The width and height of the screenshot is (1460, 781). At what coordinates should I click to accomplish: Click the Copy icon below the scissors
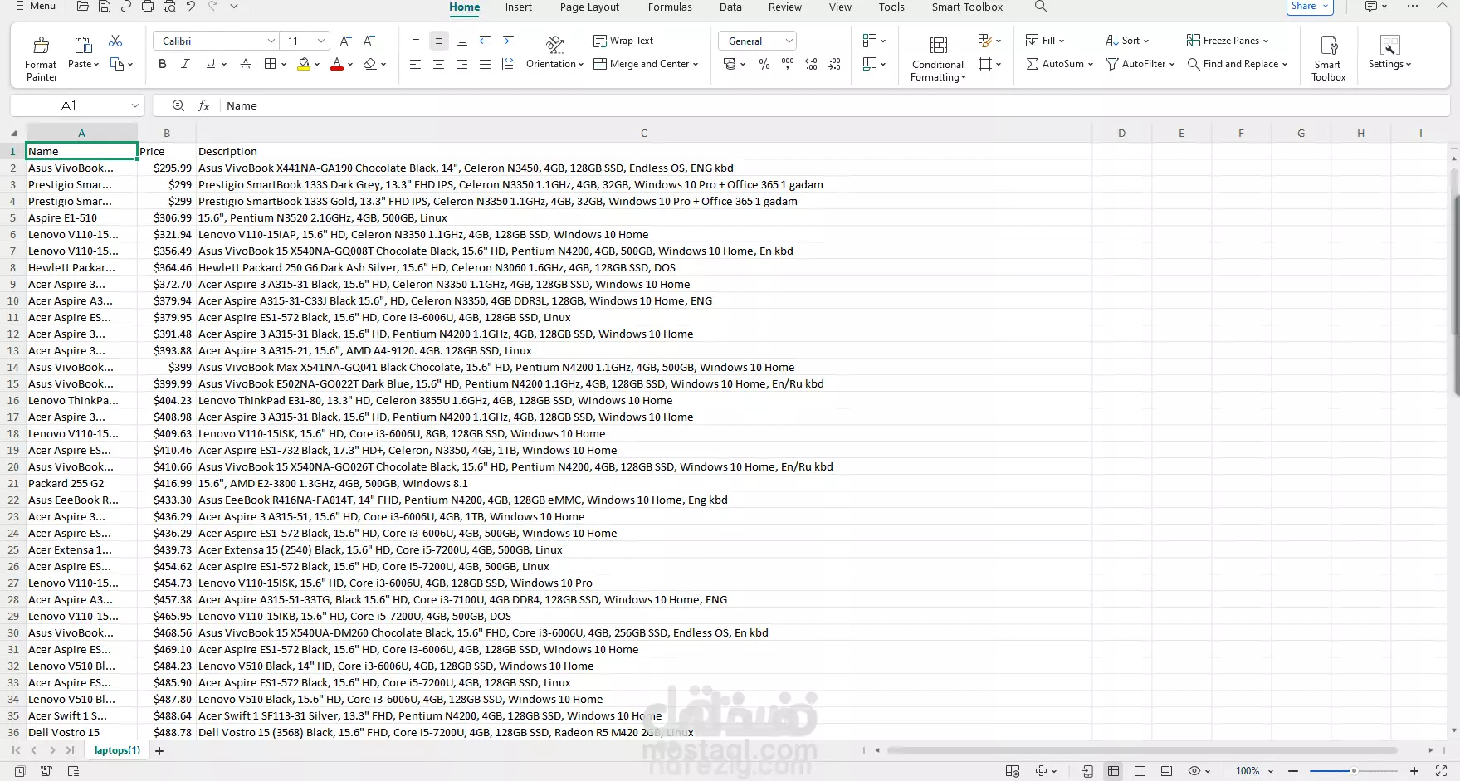[x=117, y=64]
